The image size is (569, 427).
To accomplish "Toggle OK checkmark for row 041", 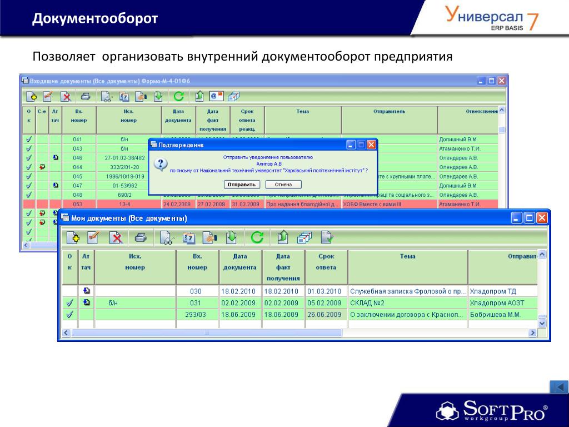I will (29, 139).
